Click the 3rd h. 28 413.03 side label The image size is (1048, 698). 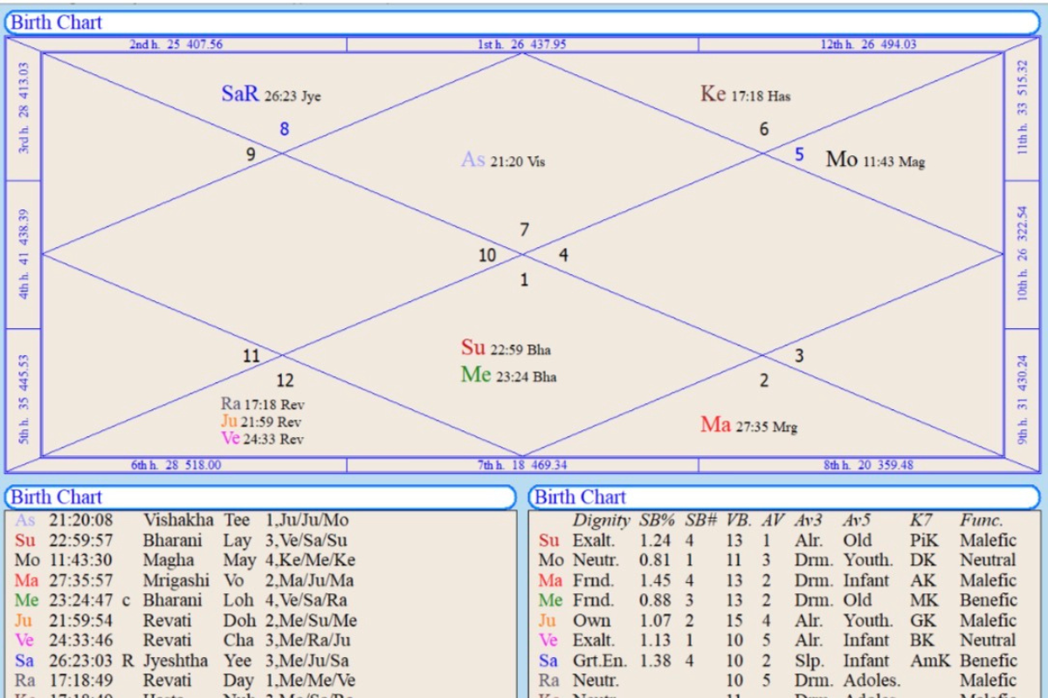tap(24, 109)
